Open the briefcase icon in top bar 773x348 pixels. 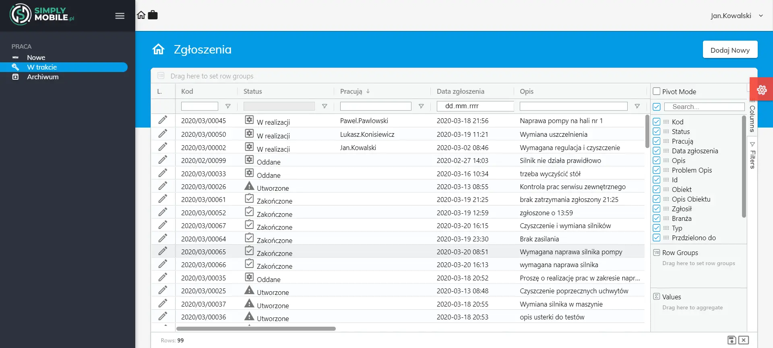[153, 15]
